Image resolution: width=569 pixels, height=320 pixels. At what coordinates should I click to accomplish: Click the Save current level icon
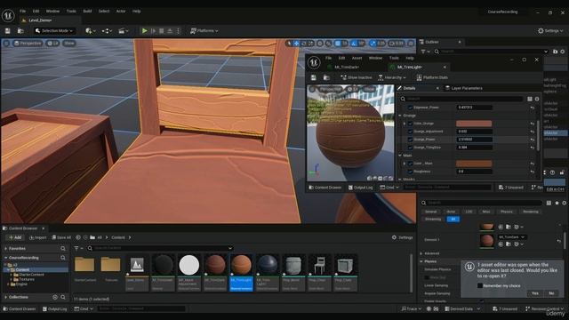click(x=8, y=31)
